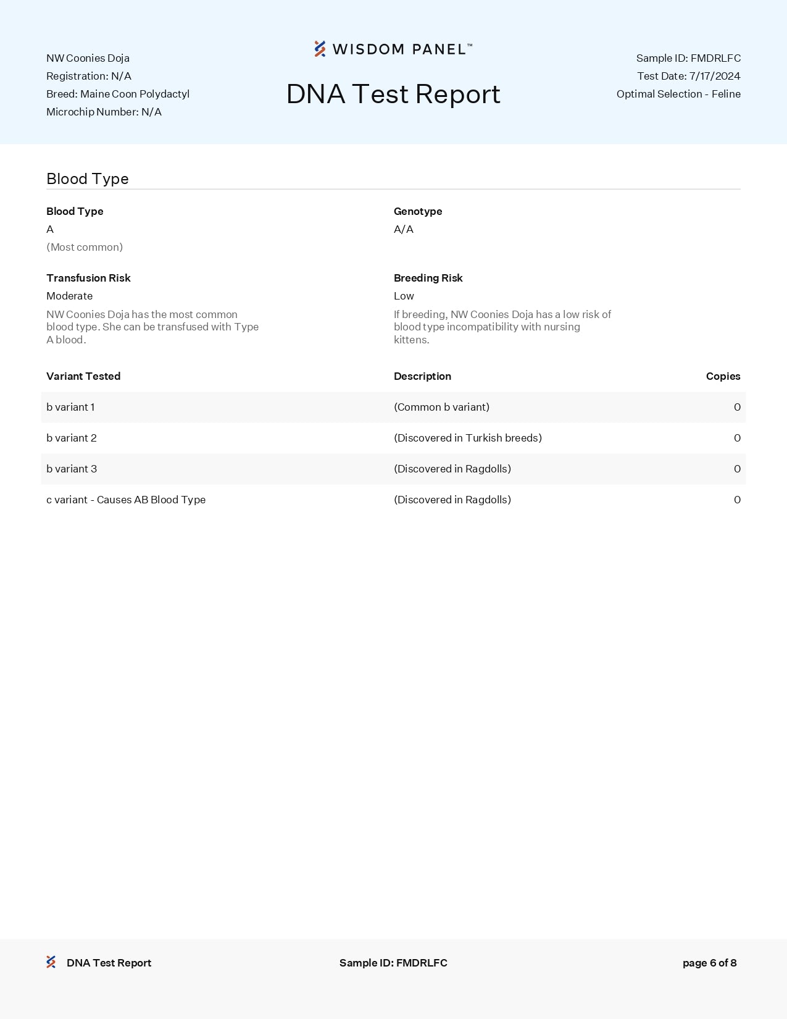The image size is (787, 1019).
Task: Click the Microchip Number field text
Action: pos(104,112)
